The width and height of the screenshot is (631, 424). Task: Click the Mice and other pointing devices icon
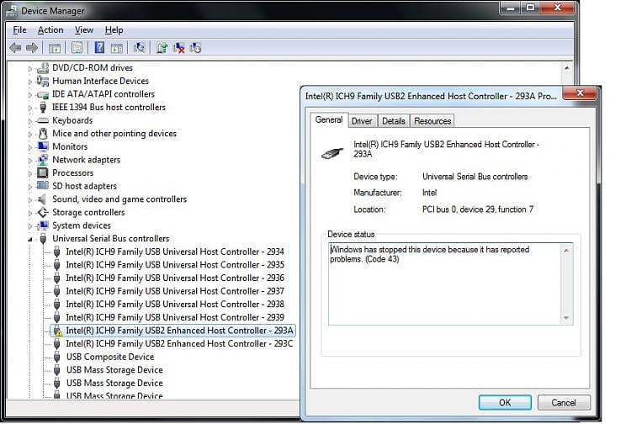(x=43, y=134)
